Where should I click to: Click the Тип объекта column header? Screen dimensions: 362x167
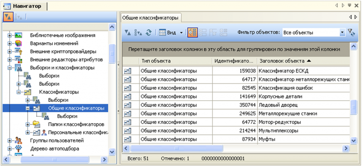point(176,61)
